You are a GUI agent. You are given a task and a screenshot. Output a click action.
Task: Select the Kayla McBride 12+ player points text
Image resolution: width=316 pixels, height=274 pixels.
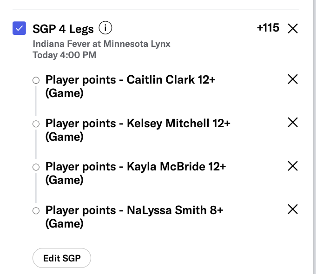(135, 167)
